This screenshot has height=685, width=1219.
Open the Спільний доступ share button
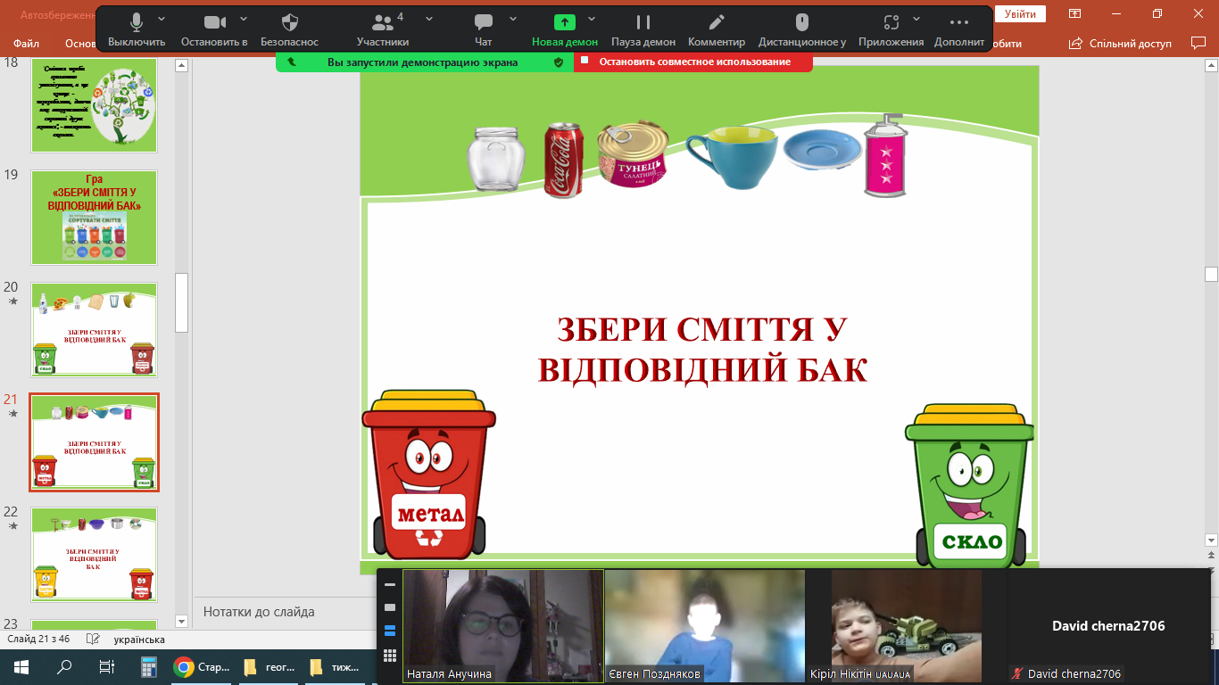point(1122,43)
